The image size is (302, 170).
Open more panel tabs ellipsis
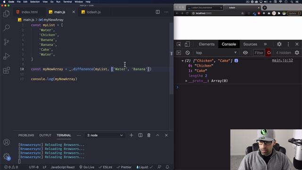tap(79, 136)
